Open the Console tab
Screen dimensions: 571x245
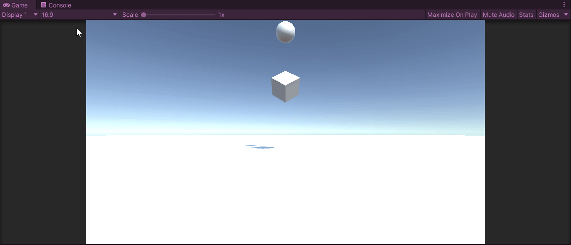(56, 5)
